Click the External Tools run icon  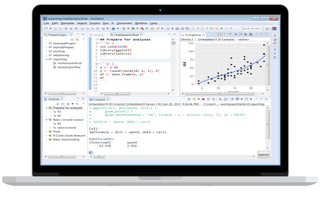[x=142, y=29]
